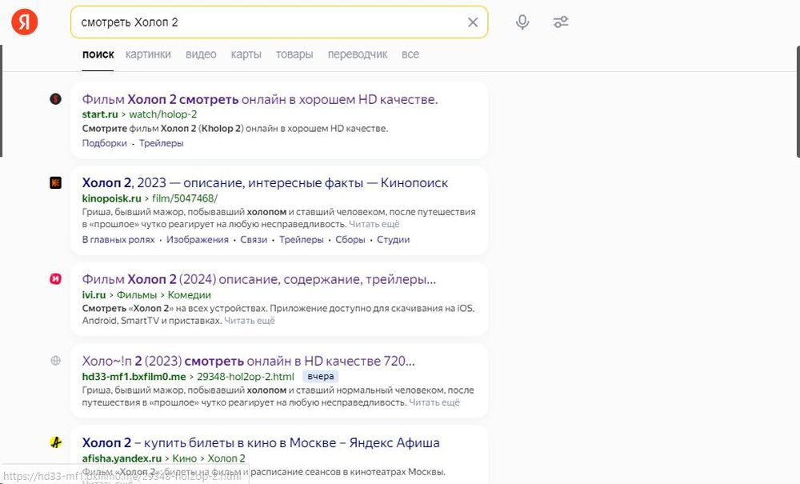Switch to the картинки tab
This screenshot has width=800, height=484.
click(148, 54)
